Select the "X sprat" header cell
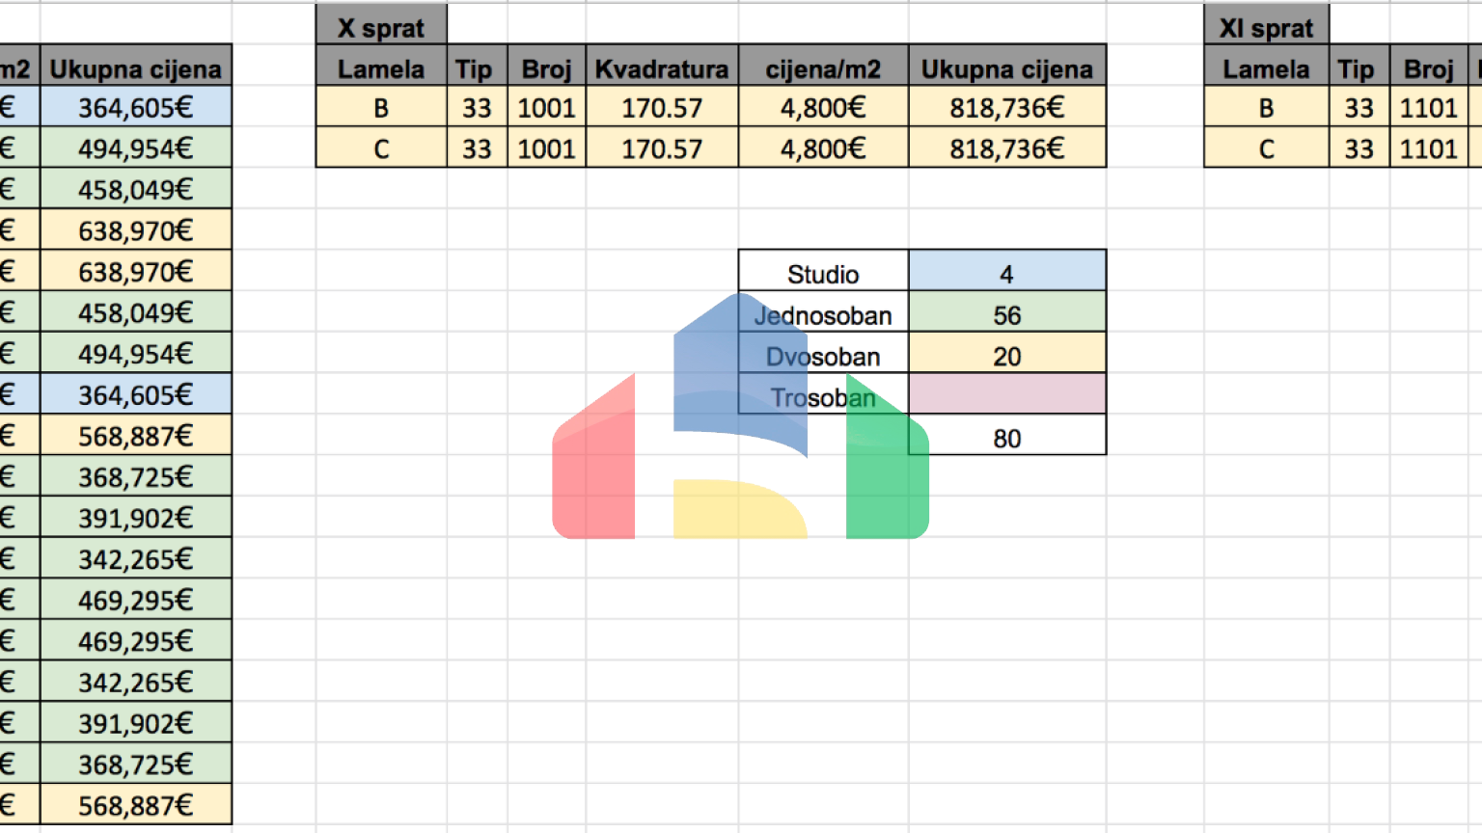 [381, 28]
